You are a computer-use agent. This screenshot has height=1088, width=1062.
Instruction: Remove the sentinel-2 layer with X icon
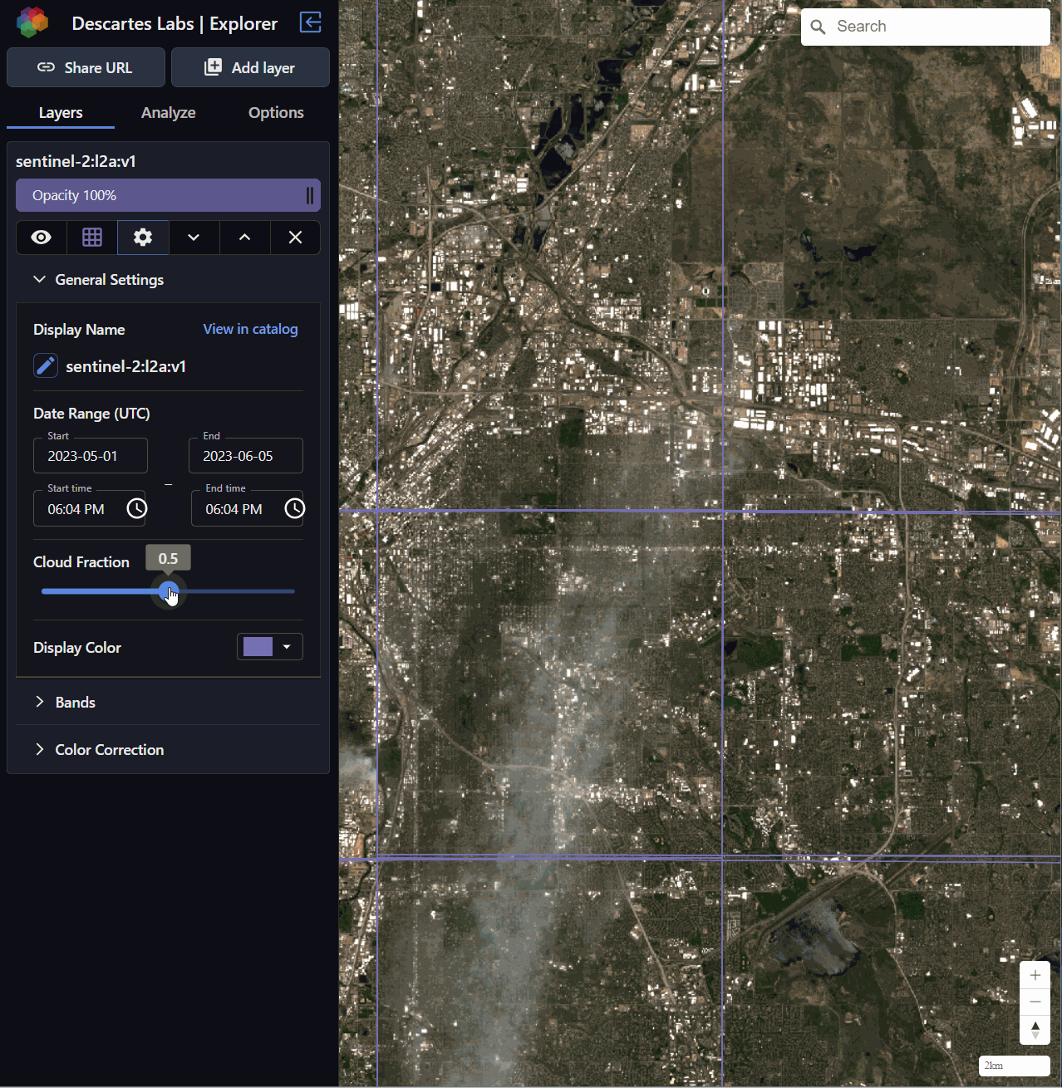[x=295, y=238]
